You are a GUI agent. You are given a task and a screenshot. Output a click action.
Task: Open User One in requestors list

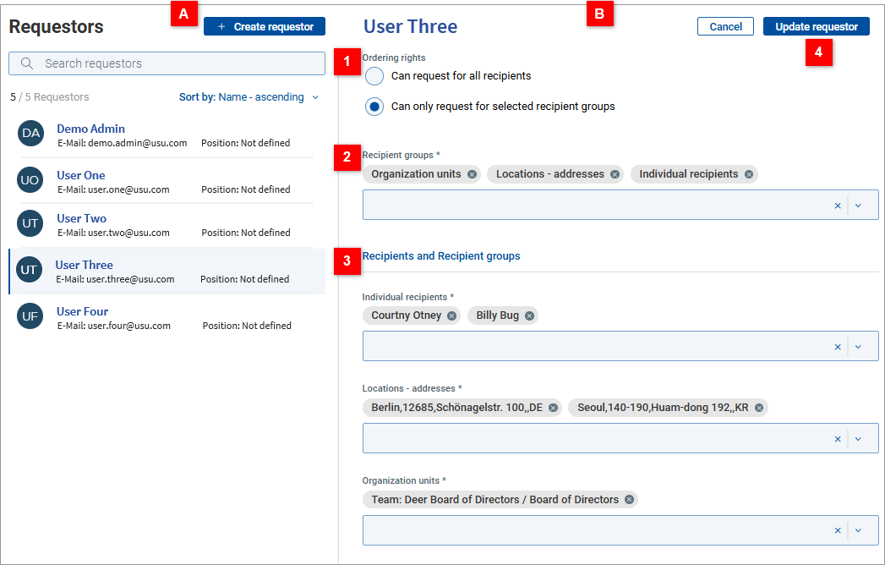tap(81, 176)
